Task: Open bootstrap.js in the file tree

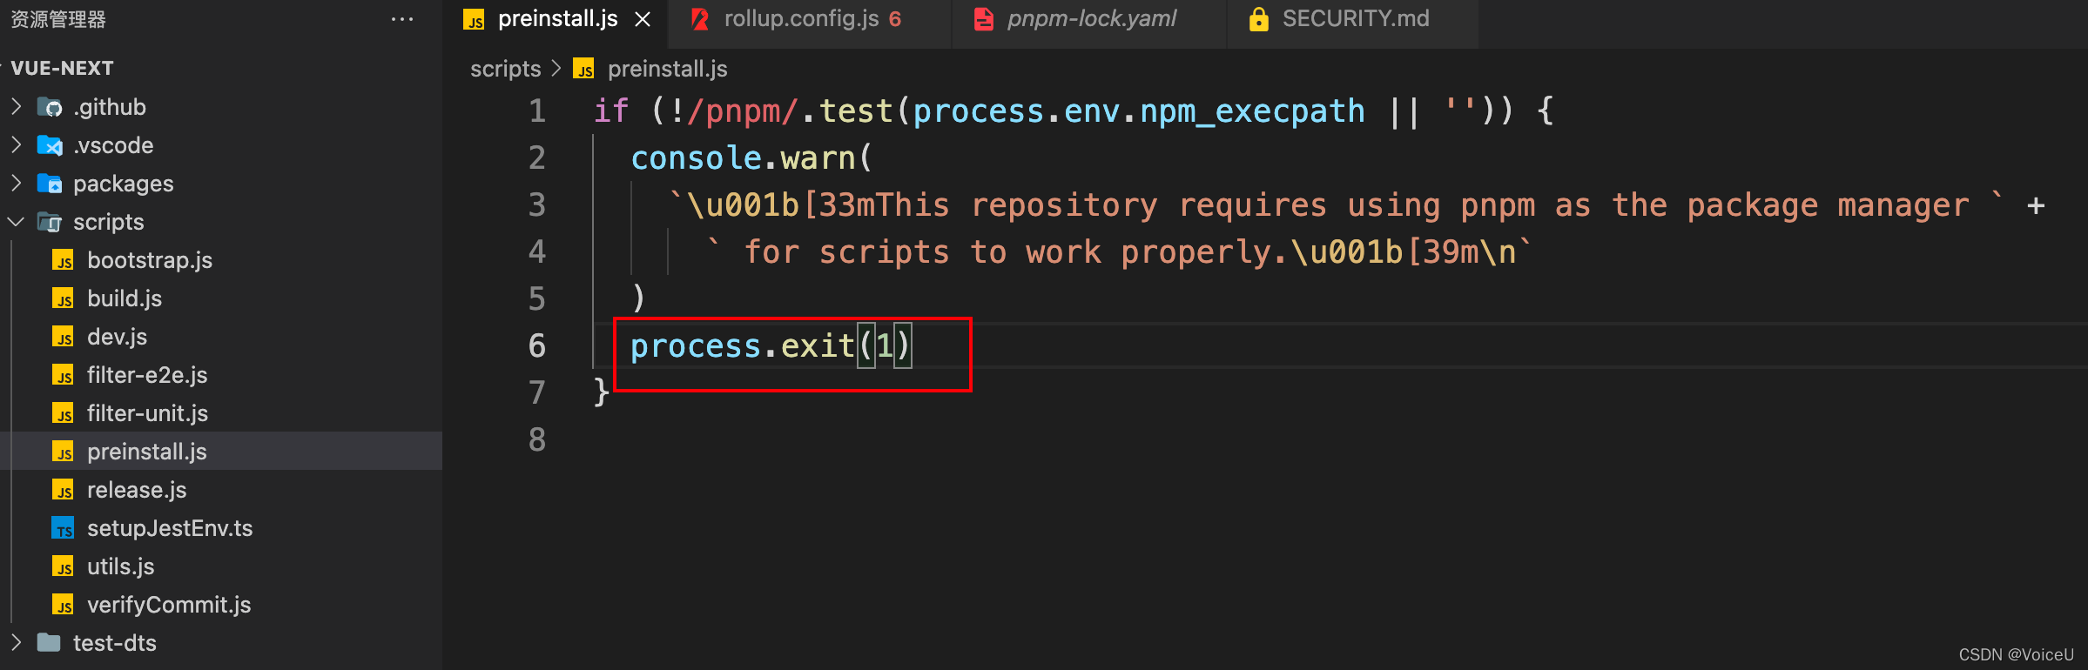Action: click(x=150, y=260)
